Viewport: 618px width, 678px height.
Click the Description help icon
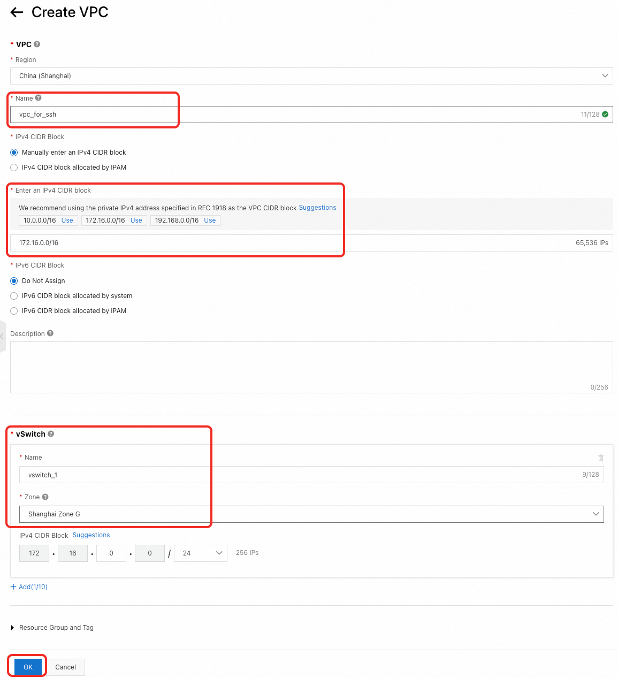(50, 333)
